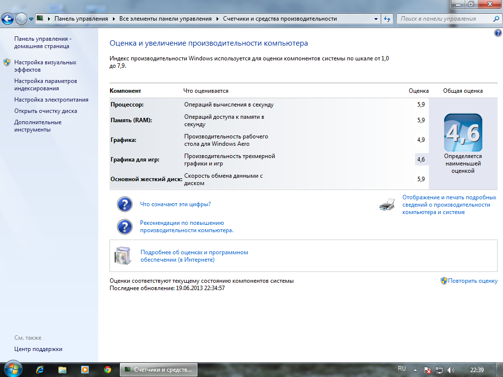Click the printer icon
This screenshot has width=503, height=377.
[387, 205]
